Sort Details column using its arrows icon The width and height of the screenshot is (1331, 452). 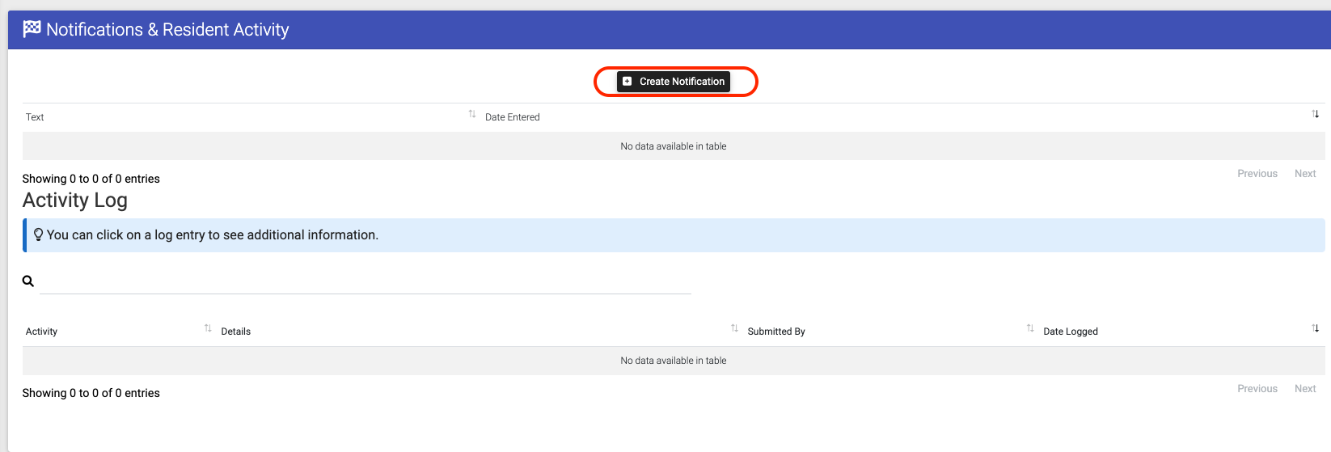(734, 328)
